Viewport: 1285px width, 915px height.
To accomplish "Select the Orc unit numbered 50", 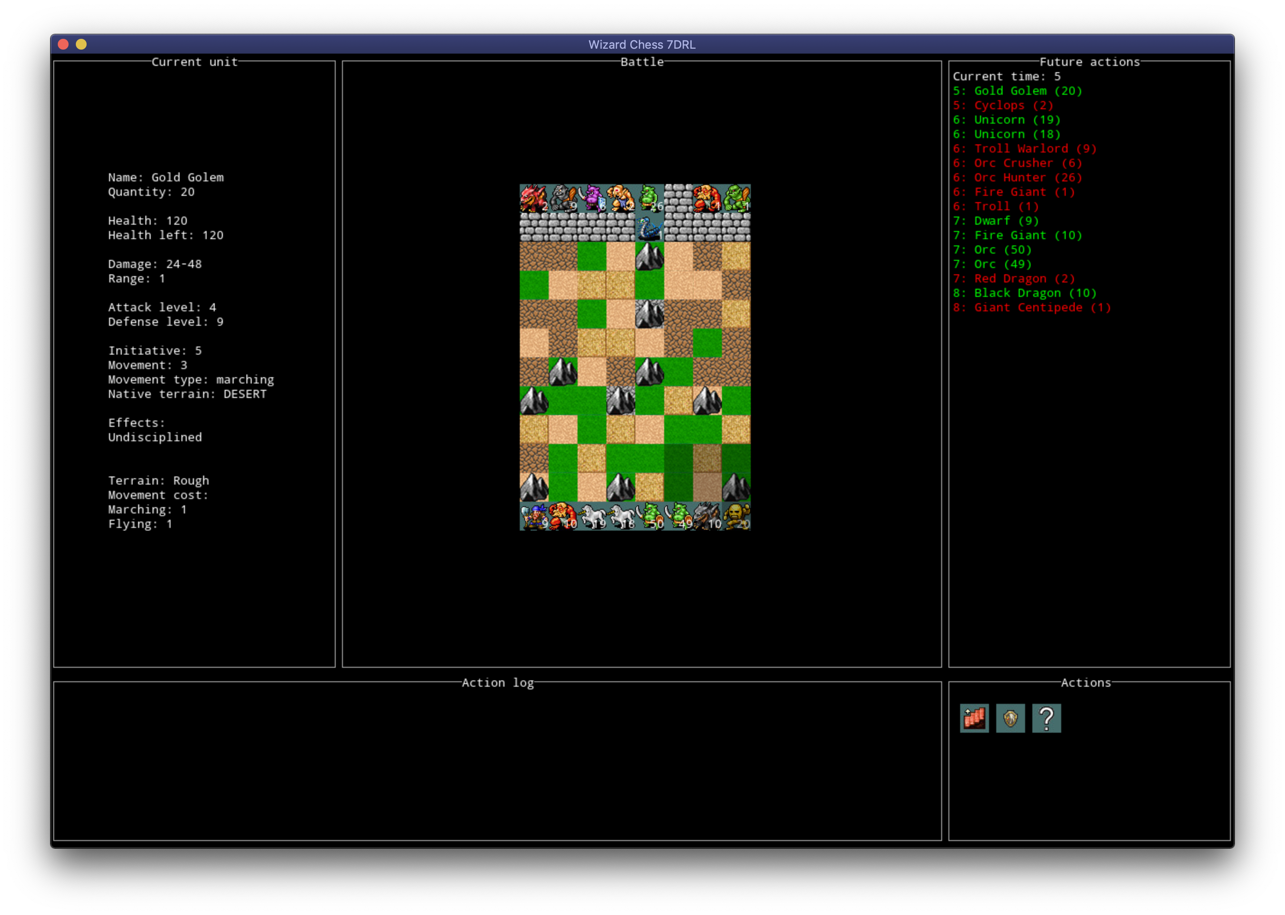I will [x=650, y=516].
